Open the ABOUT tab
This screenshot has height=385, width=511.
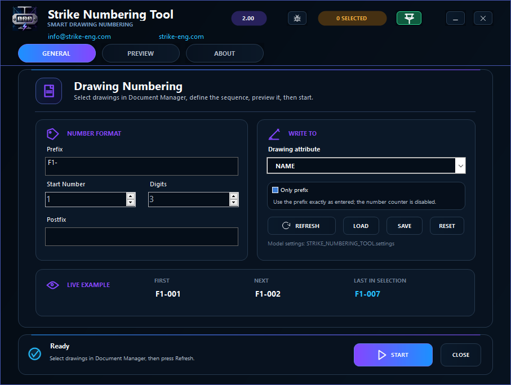tap(225, 53)
